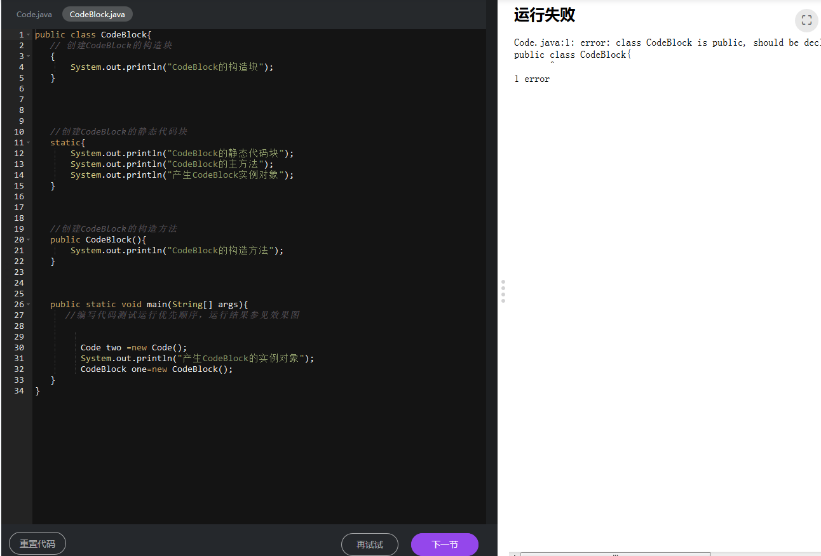The width and height of the screenshot is (821, 556).
Task: Click line number 30 in the gutter
Action: tap(19, 348)
